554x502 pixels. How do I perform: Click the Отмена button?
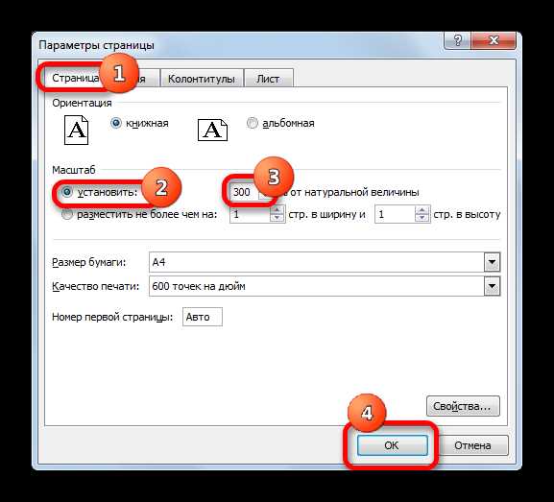[x=472, y=445]
